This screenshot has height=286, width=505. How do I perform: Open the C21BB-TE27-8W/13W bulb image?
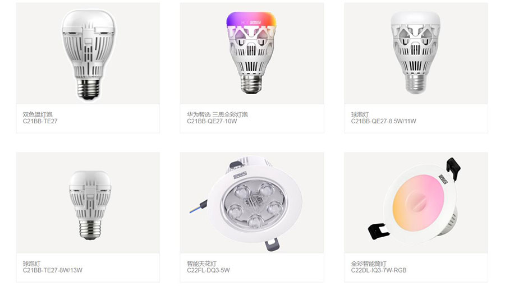coord(88,202)
